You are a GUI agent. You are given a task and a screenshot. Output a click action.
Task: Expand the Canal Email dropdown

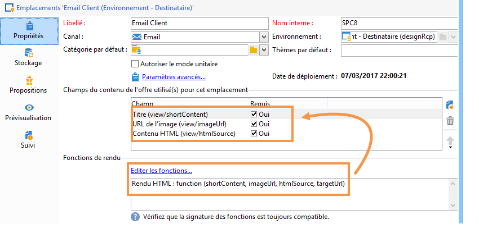[264, 37]
